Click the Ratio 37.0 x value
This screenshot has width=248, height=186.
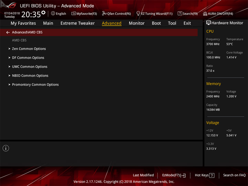[x=210, y=71]
